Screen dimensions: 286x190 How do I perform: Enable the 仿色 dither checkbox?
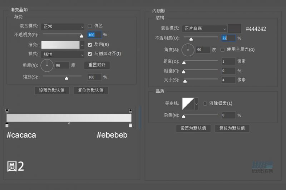tap(90, 26)
